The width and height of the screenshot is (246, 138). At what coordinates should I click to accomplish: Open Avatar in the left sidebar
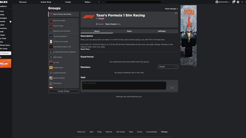point(2,25)
